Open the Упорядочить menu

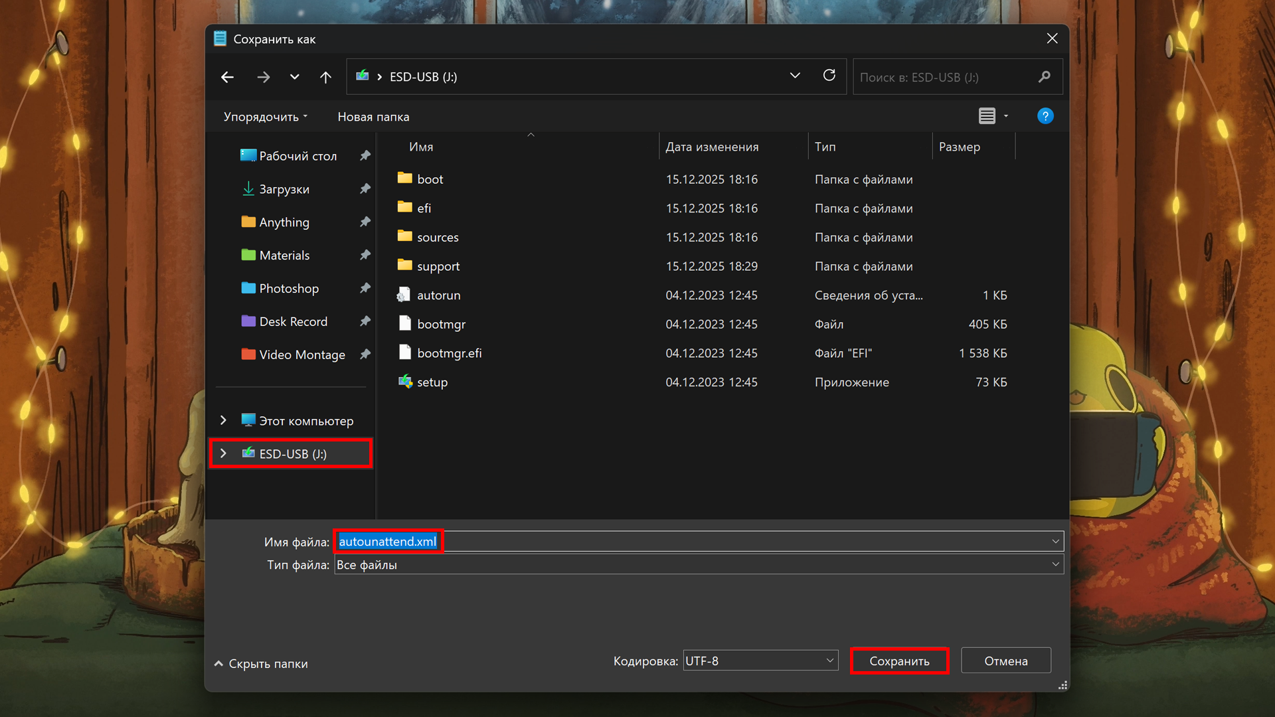coord(265,117)
